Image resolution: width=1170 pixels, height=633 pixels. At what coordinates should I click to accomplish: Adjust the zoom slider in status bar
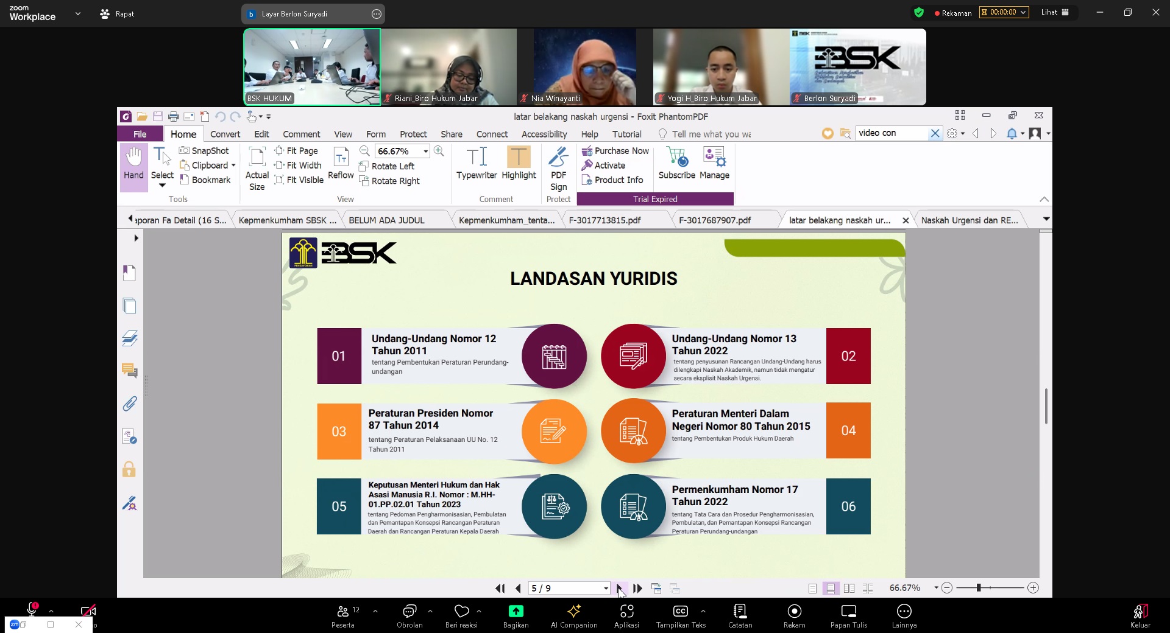pos(979,587)
